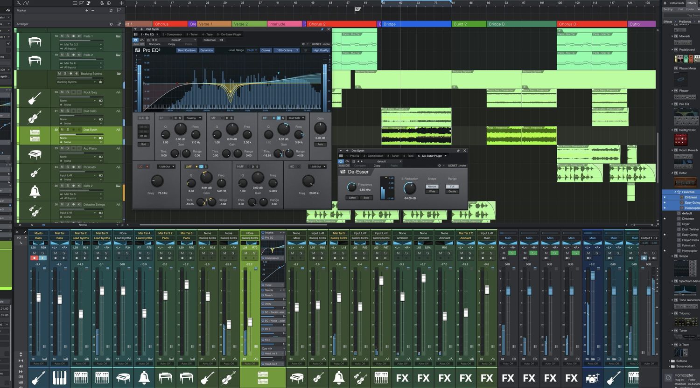Open the Level Range 24dB dropdown
This screenshot has width=700, height=388.
[x=252, y=50]
